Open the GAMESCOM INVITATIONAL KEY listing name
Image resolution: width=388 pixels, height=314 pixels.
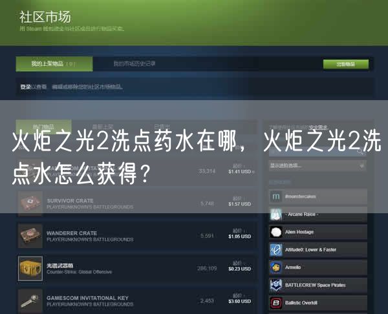point(87,298)
